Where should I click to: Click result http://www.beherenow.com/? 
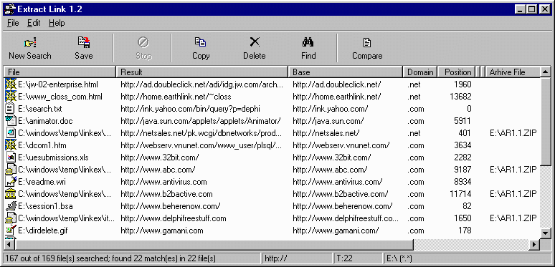(x=171, y=206)
